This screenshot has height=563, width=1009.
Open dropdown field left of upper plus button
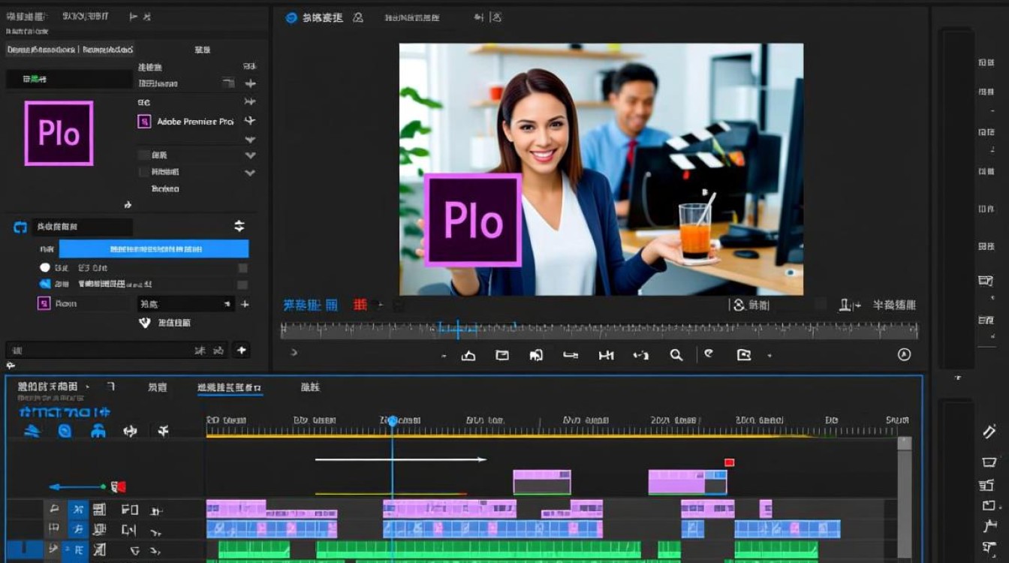click(186, 304)
